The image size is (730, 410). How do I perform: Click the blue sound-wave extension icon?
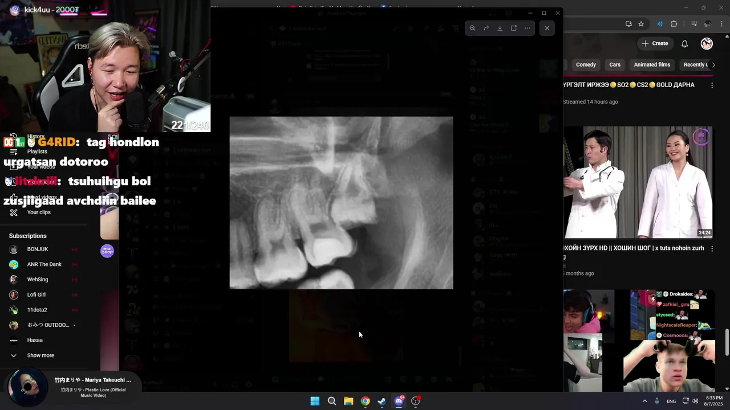[660, 24]
